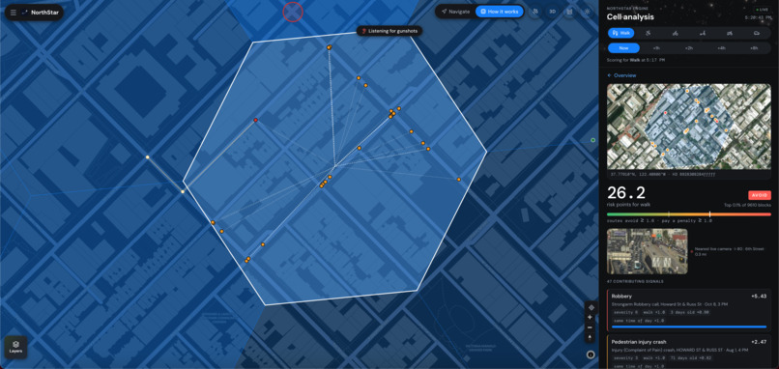Image resolution: width=779 pixels, height=369 pixels.
Task: Zoom out on the map
Action: pyautogui.click(x=590, y=327)
